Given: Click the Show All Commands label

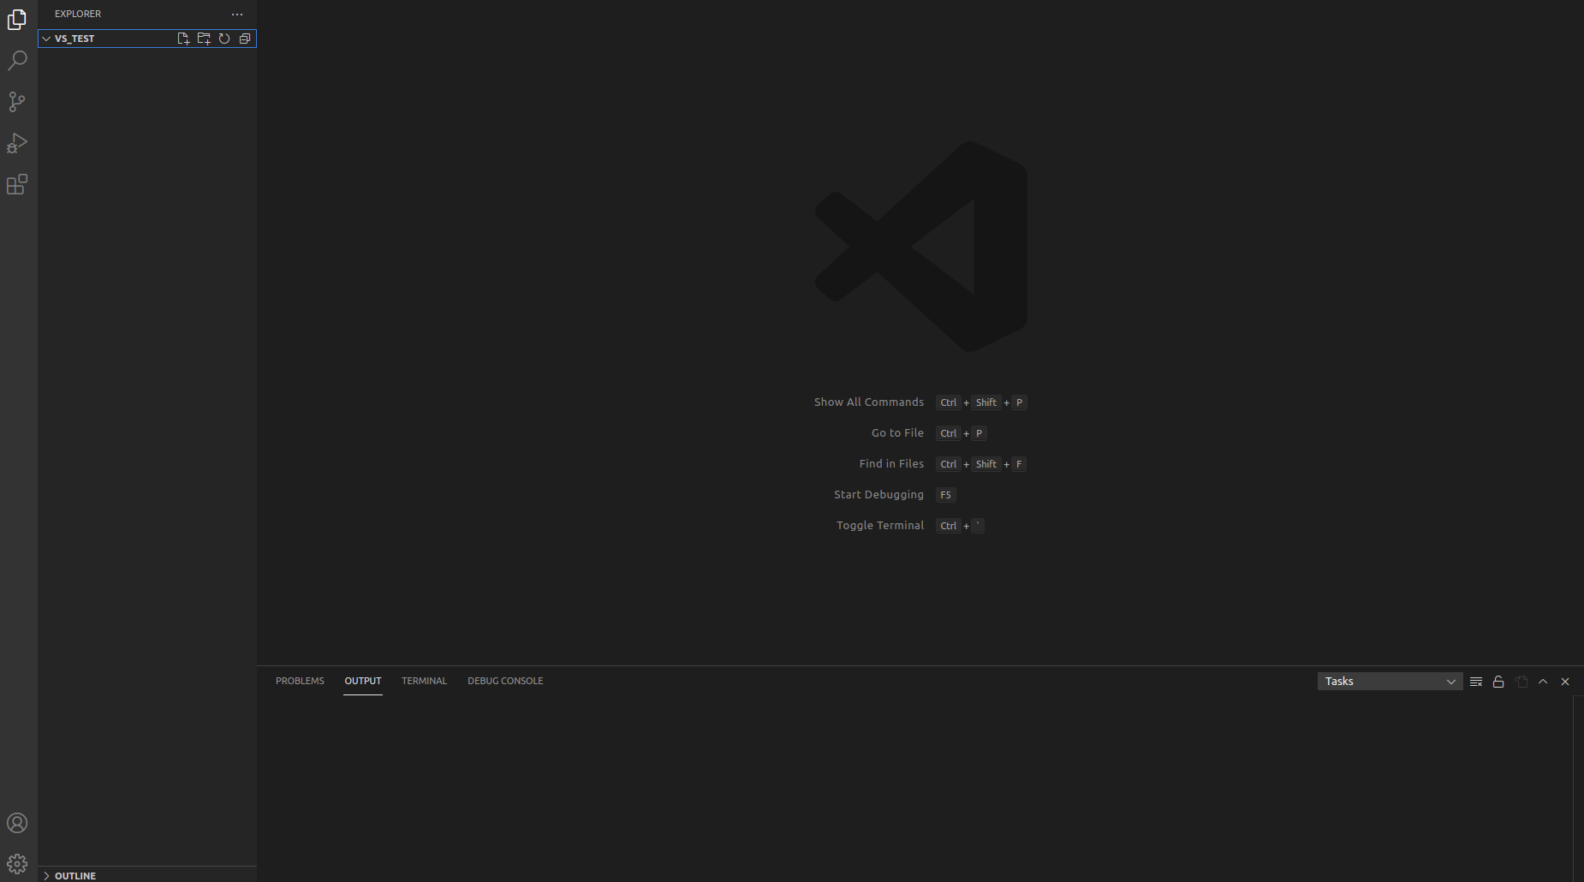Looking at the screenshot, I should point(868,402).
